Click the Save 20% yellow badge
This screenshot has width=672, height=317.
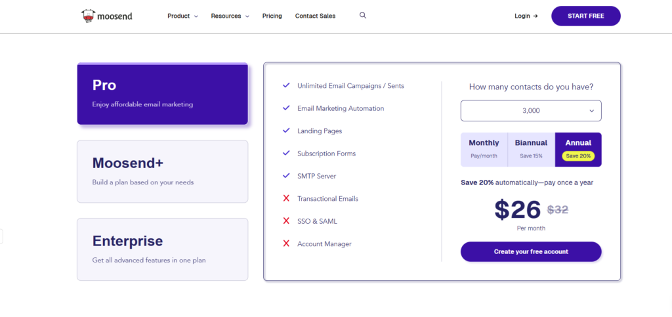pos(578,156)
